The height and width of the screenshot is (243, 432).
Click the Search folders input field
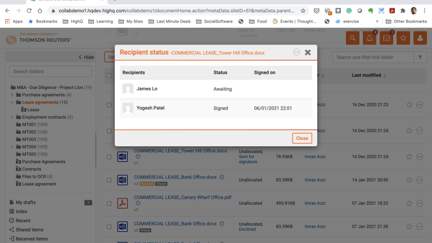coord(52,71)
